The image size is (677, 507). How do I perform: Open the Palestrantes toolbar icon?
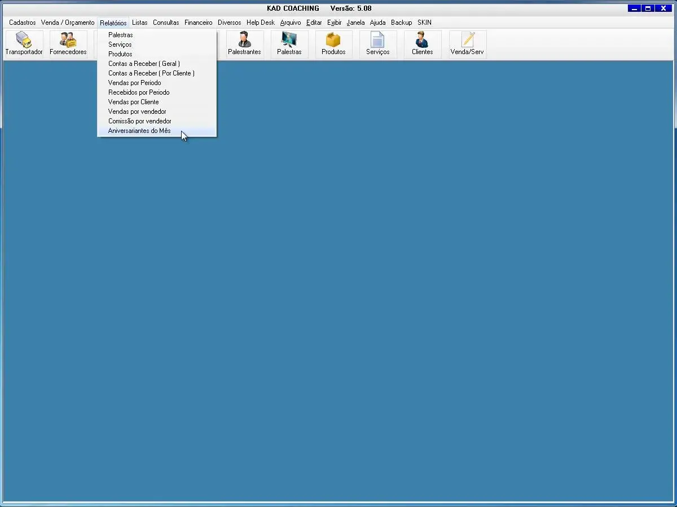tap(244, 41)
